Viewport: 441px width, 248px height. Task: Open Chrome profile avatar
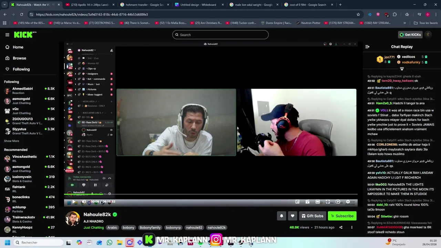pos(428,14)
